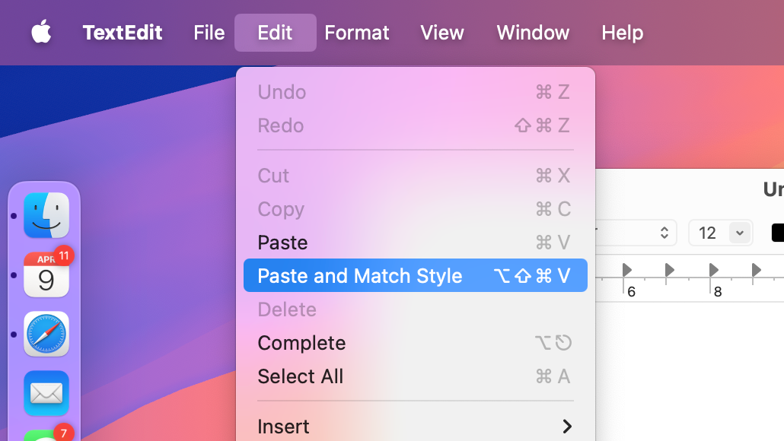Open the Finder icon in the Dock
The height and width of the screenshot is (441, 784).
click(x=46, y=215)
